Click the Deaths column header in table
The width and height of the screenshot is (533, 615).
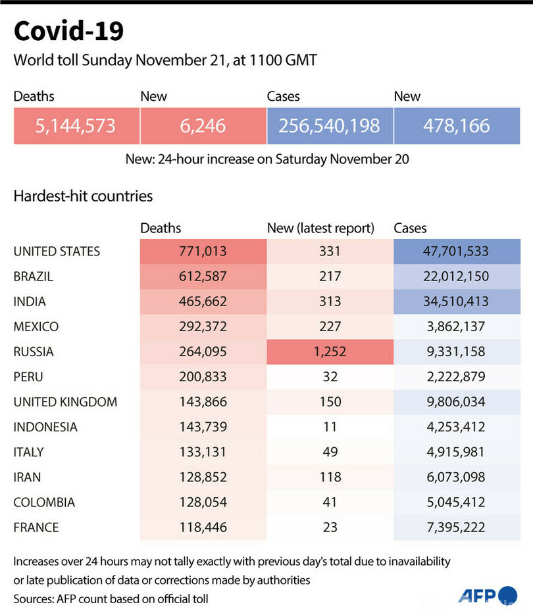[161, 228]
